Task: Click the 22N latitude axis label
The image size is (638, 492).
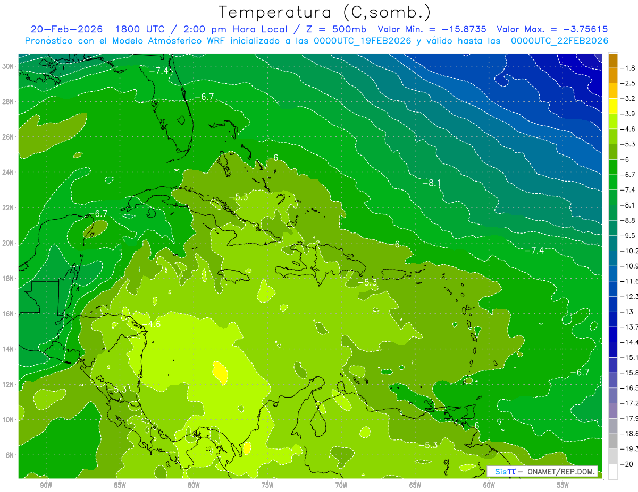Action: pyautogui.click(x=9, y=208)
